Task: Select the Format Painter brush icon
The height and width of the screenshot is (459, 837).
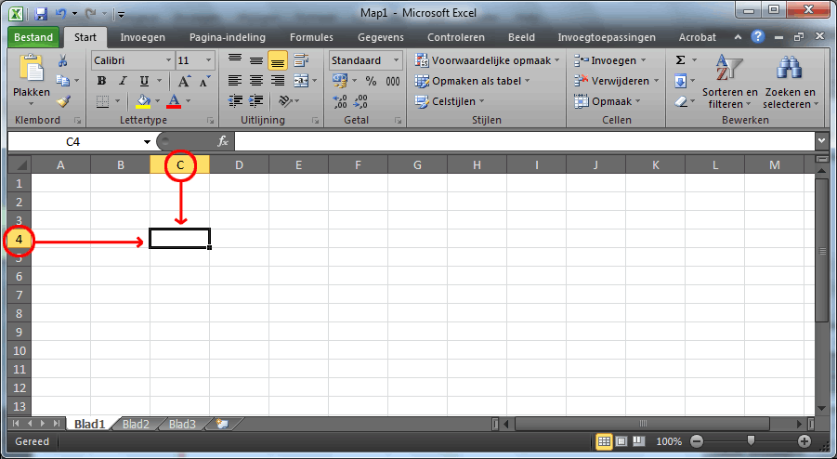Action: [x=63, y=101]
